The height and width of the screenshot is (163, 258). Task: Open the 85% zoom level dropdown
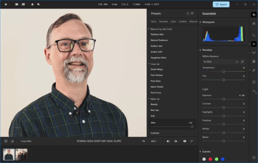154,141
